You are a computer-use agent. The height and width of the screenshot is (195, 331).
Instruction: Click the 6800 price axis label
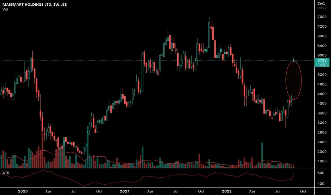coord(322,36)
